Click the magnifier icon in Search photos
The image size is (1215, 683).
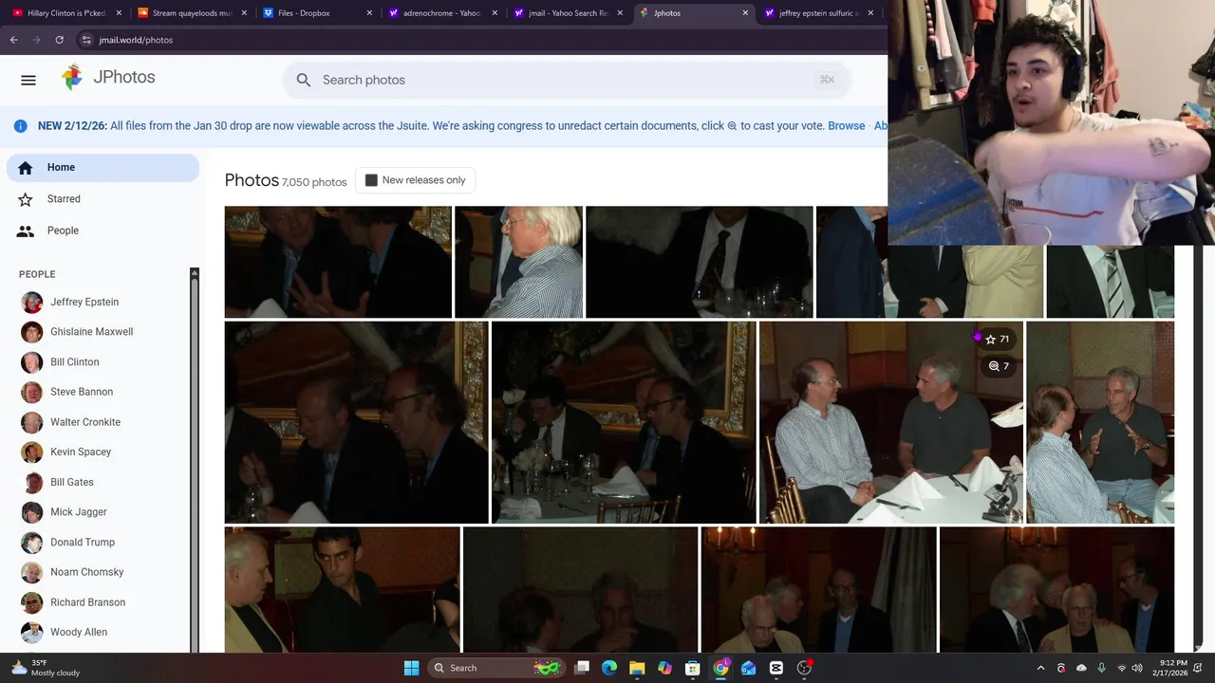pos(304,81)
